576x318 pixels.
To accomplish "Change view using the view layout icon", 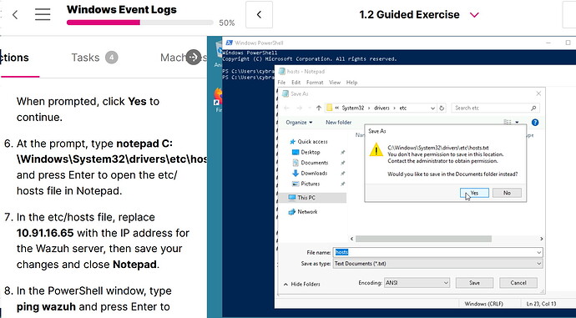I will pos(508,123).
